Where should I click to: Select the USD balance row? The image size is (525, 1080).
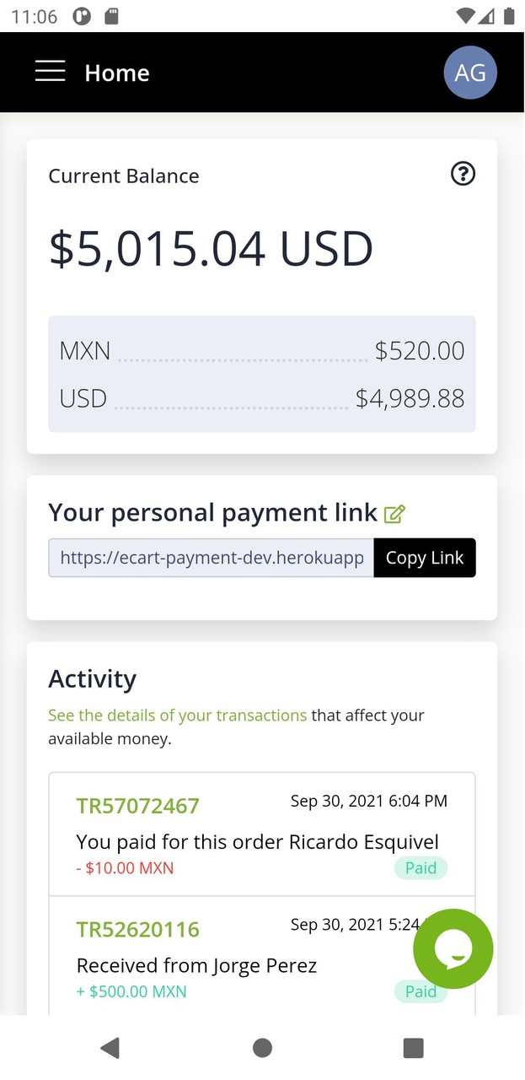point(262,397)
